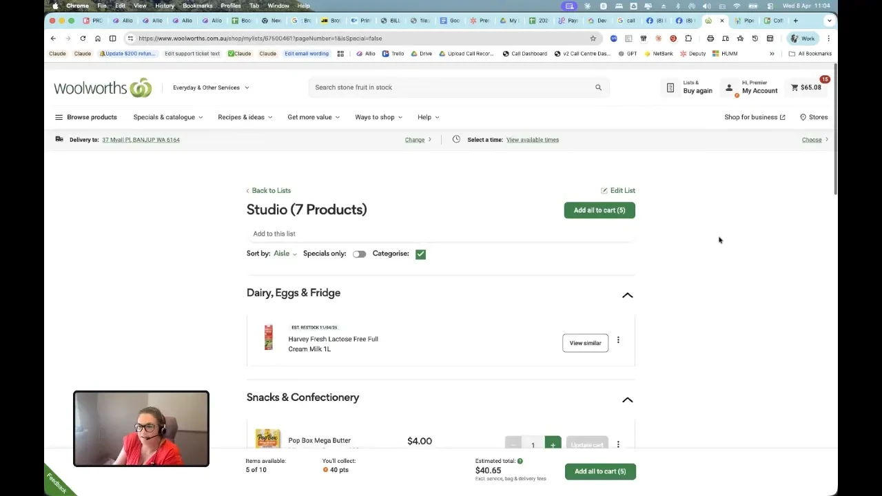Viewport: 882px width, 496px height.
Task: Click the volume icon in menu bar
Action: click(x=708, y=6)
